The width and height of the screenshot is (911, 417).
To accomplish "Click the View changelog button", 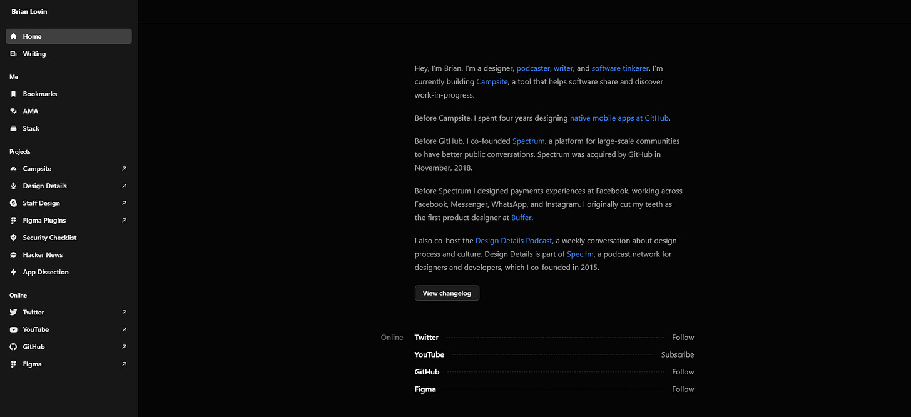I will pyautogui.click(x=447, y=293).
